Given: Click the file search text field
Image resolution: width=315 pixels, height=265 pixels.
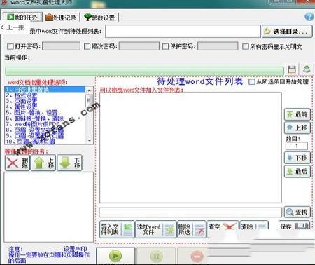Looking at the screenshot, I should pyautogui.click(x=190, y=212).
